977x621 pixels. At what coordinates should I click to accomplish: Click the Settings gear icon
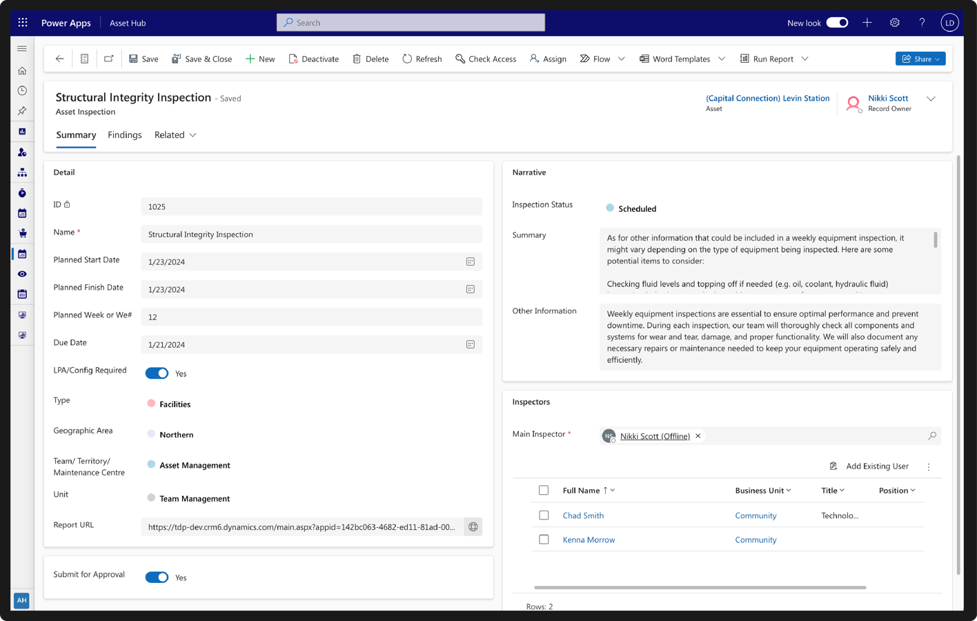coord(895,23)
